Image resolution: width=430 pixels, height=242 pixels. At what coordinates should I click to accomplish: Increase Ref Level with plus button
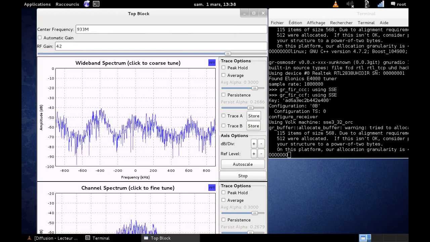click(254, 154)
